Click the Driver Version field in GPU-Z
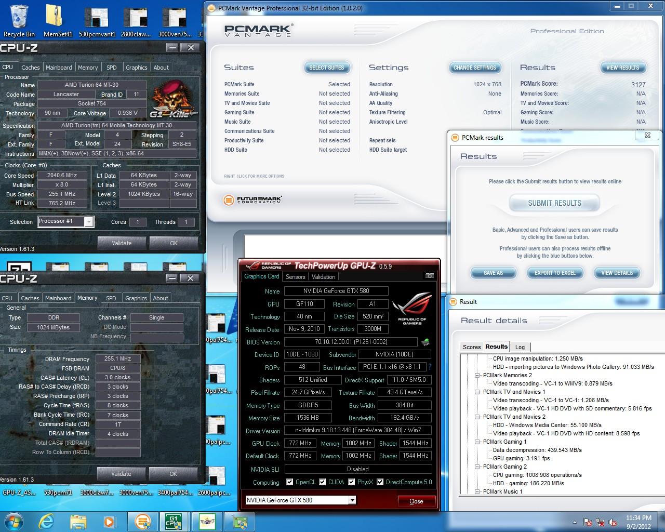The width and height of the screenshot is (665, 532). 358,430
